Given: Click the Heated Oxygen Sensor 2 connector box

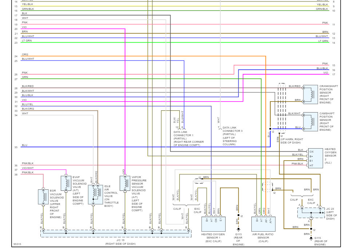Looking at the screenshot, I should coord(315,158).
